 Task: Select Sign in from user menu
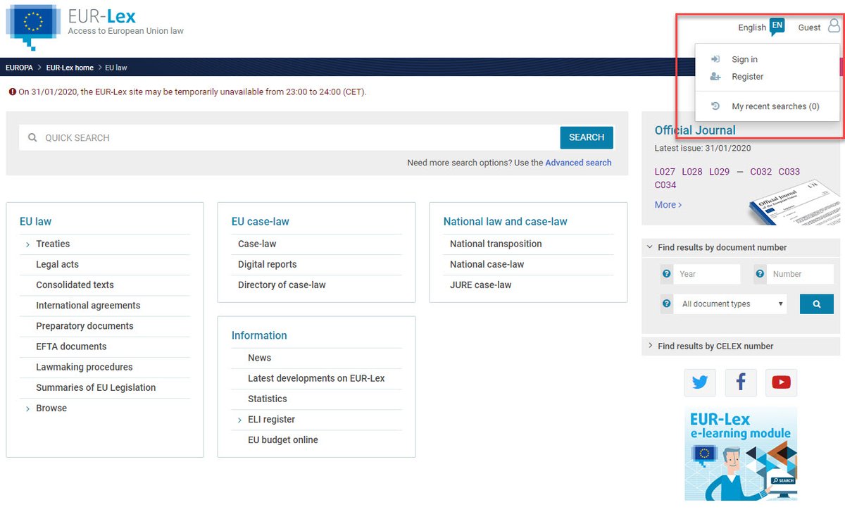[744, 60]
